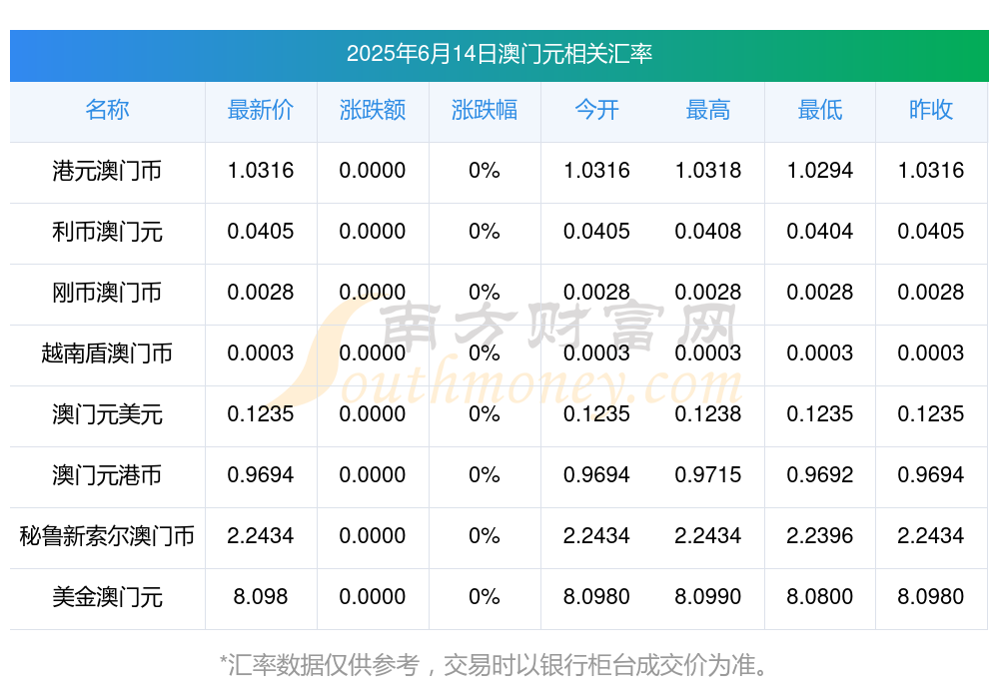Click the 最低 column header
The image size is (999, 697).
(x=820, y=110)
